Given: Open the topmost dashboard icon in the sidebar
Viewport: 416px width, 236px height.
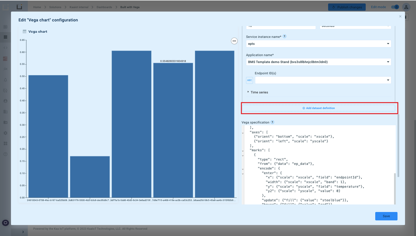Looking at the screenshot, I should tap(5, 27).
